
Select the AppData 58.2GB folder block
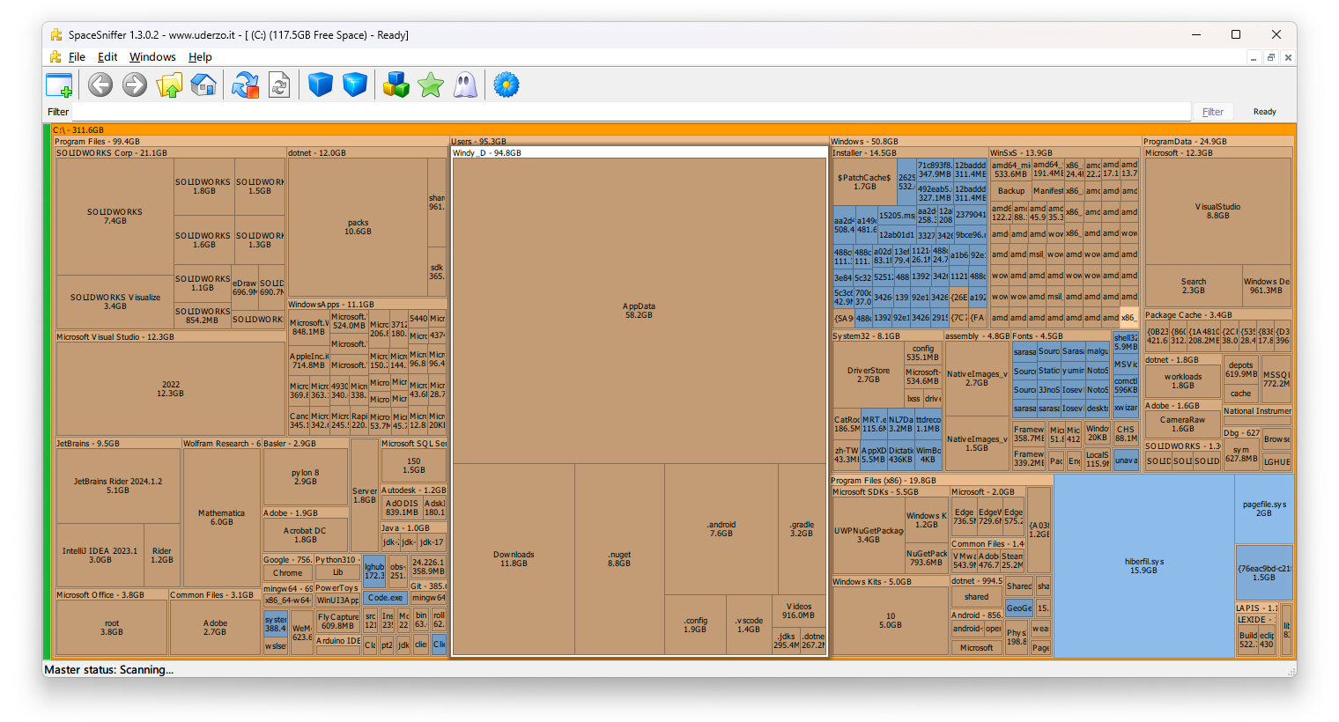(639, 310)
